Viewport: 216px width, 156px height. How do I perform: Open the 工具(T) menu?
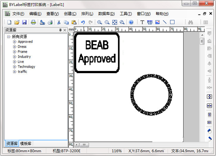pyautogui.click(x=126, y=14)
